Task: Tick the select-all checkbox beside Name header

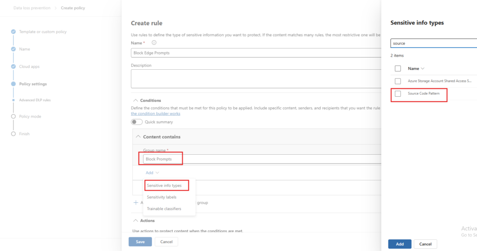Action: click(398, 68)
